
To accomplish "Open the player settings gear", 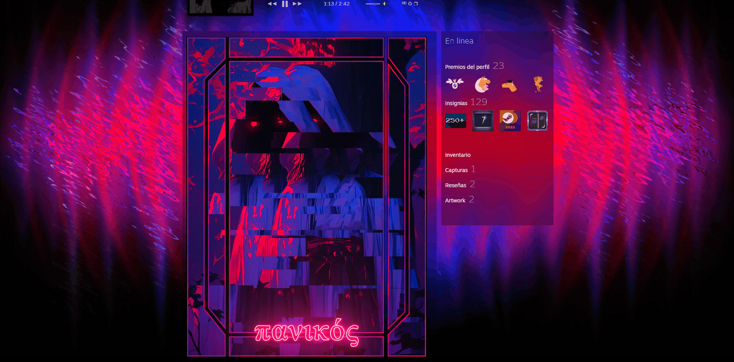I will coord(410,4).
